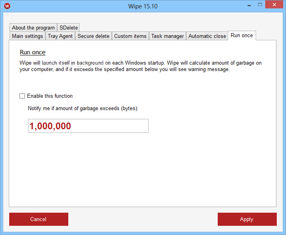Click the Notify me if amount label
The image size is (286, 235).
[83, 109]
